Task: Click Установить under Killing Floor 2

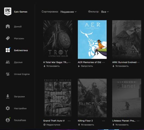Action: point(86,125)
